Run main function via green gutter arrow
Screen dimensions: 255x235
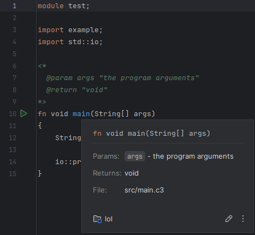[23, 113]
